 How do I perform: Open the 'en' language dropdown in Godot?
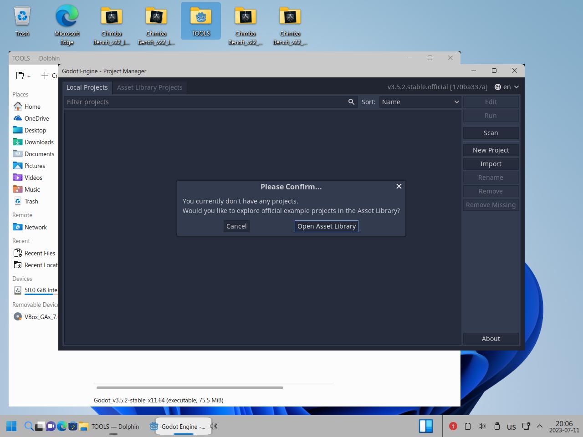[506, 87]
